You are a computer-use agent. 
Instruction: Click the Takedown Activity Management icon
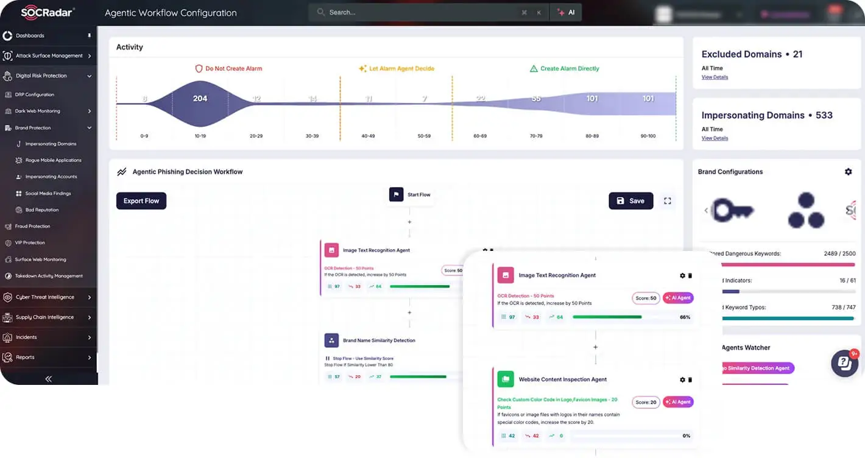coord(9,276)
